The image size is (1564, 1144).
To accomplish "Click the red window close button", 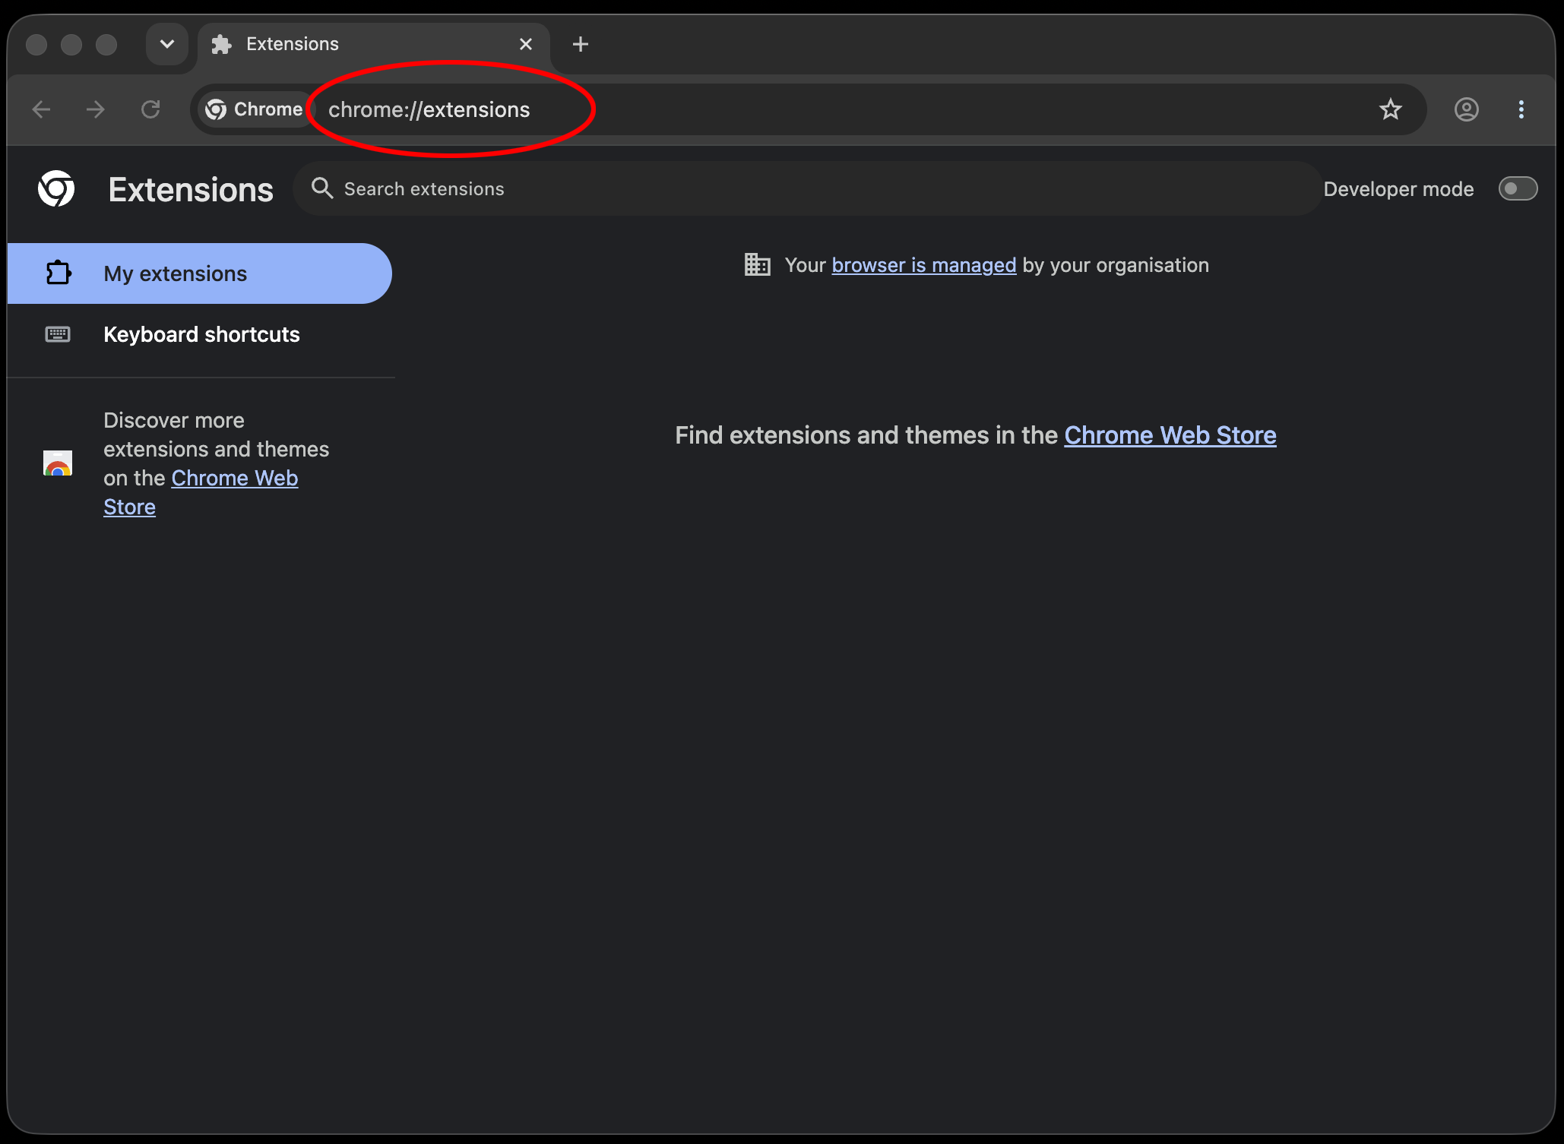I will pyautogui.click(x=36, y=45).
